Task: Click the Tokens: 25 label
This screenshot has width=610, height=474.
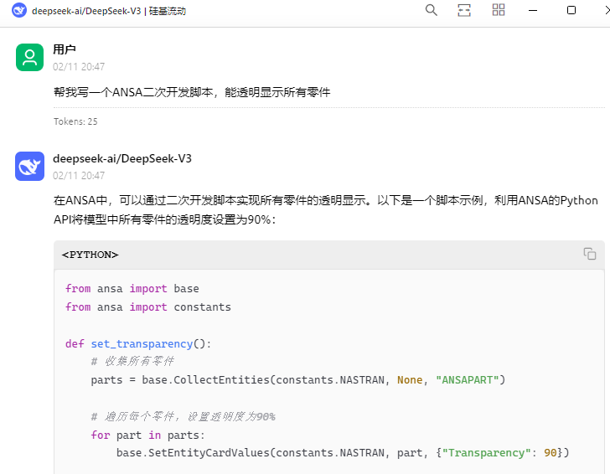Action: 75,121
